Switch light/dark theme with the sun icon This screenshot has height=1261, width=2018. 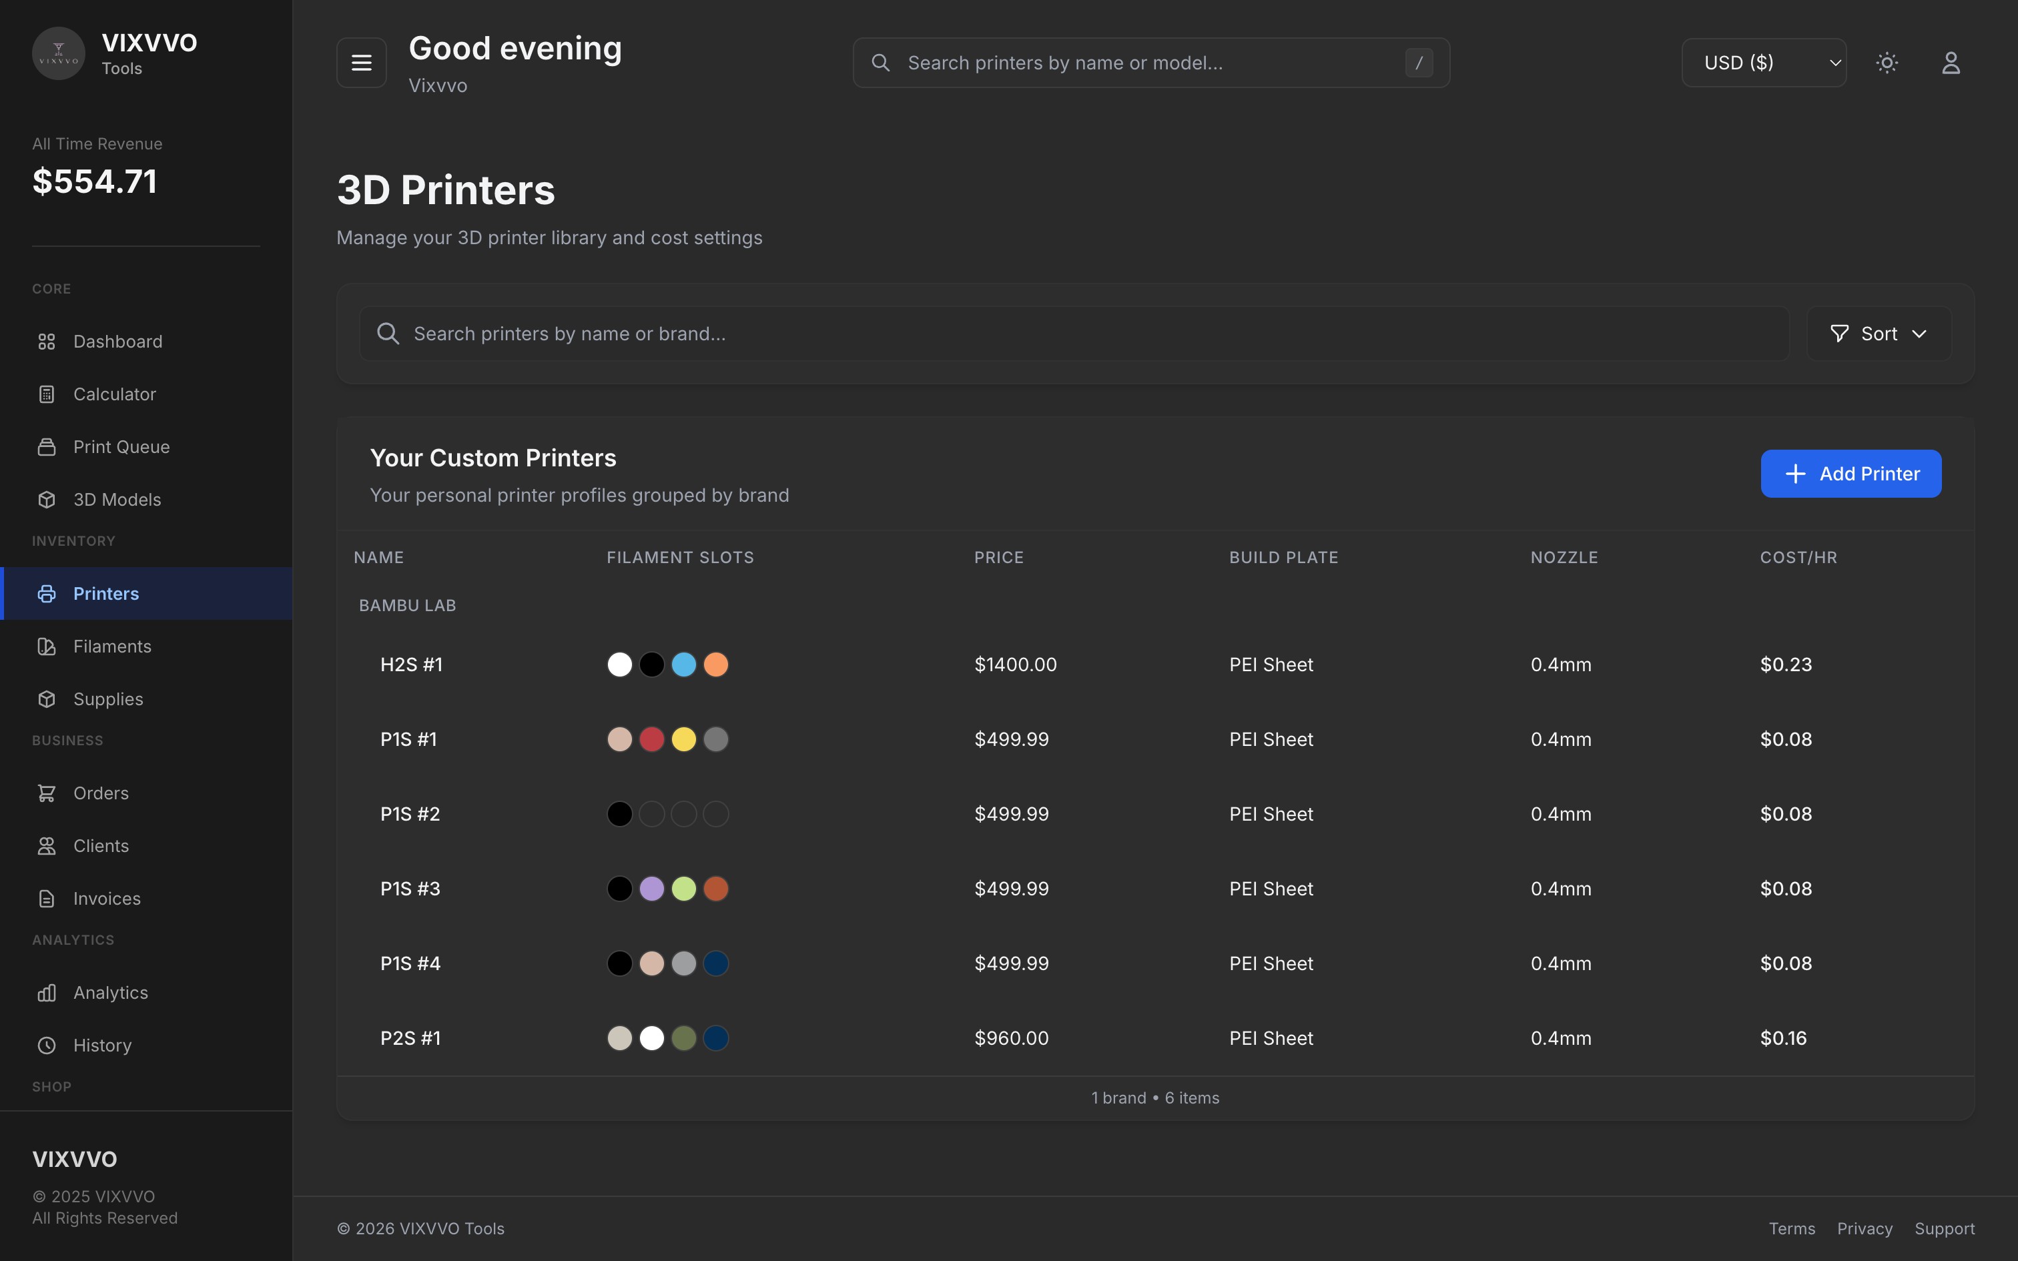point(1887,63)
